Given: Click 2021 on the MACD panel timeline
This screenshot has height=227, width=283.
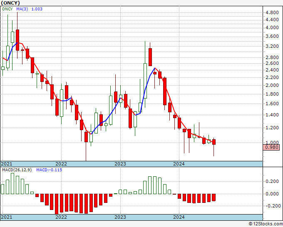Looking at the screenshot, I should pyautogui.click(x=7, y=217).
